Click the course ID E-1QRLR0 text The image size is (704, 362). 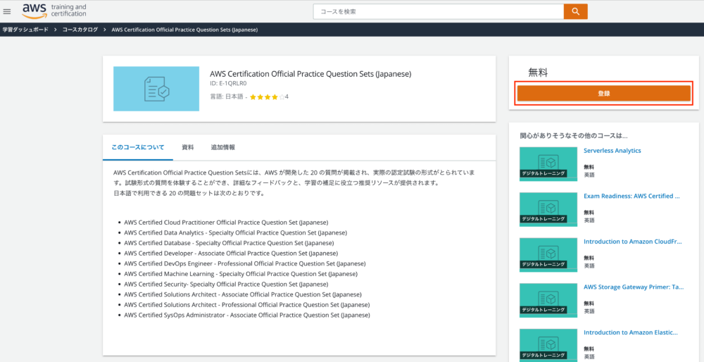[x=229, y=84]
